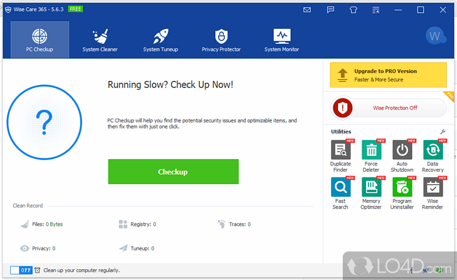Click the wrench icon beside Utilities
Image resolution: width=457 pixels, height=280 pixels.
click(x=443, y=132)
